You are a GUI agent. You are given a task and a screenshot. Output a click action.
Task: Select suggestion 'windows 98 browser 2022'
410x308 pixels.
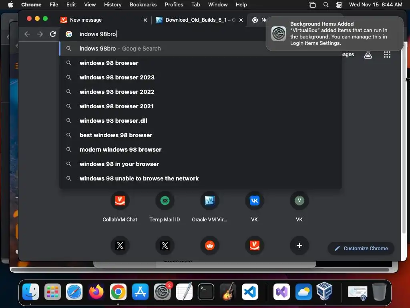(x=201, y=92)
